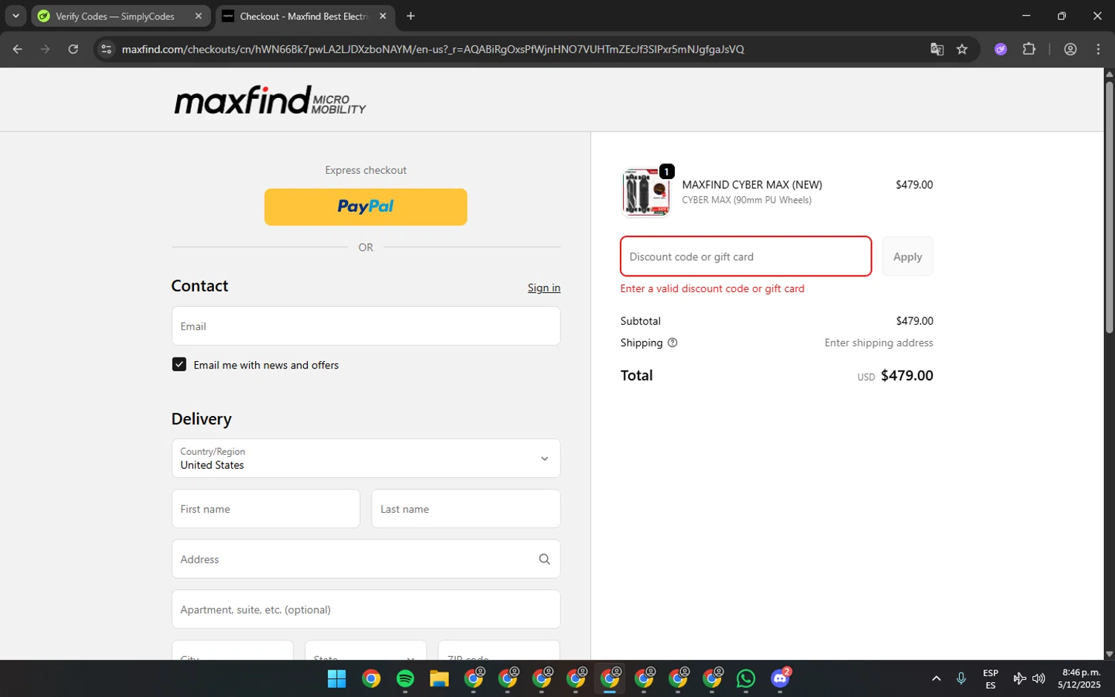The height and width of the screenshot is (697, 1115).
Task: Click the purple extension icon in toolbar
Action: [1001, 49]
